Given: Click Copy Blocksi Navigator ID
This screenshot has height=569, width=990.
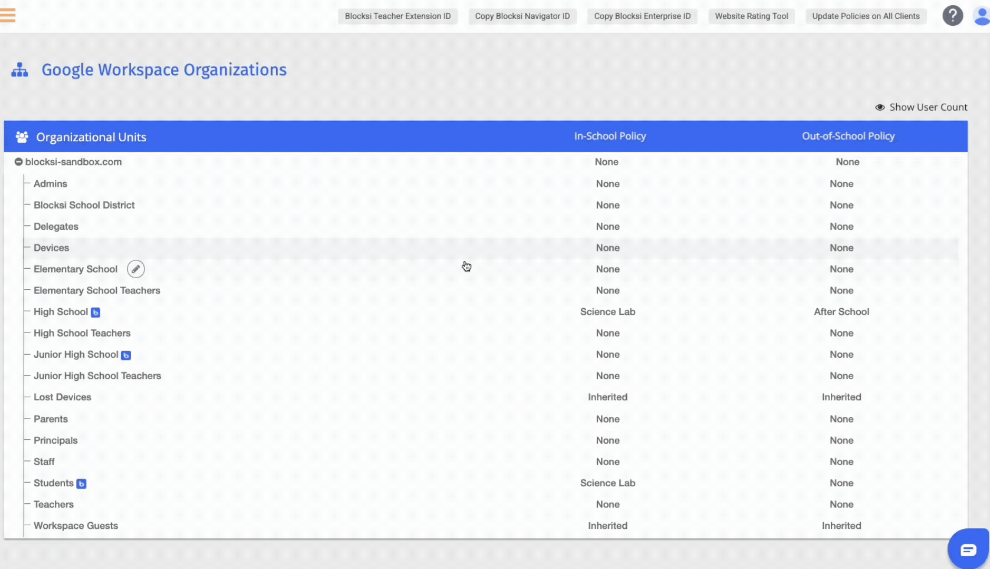Looking at the screenshot, I should [522, 16].
